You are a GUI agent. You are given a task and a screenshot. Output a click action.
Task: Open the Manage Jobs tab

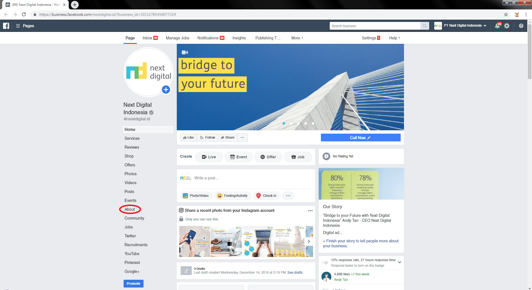point(178,38)
